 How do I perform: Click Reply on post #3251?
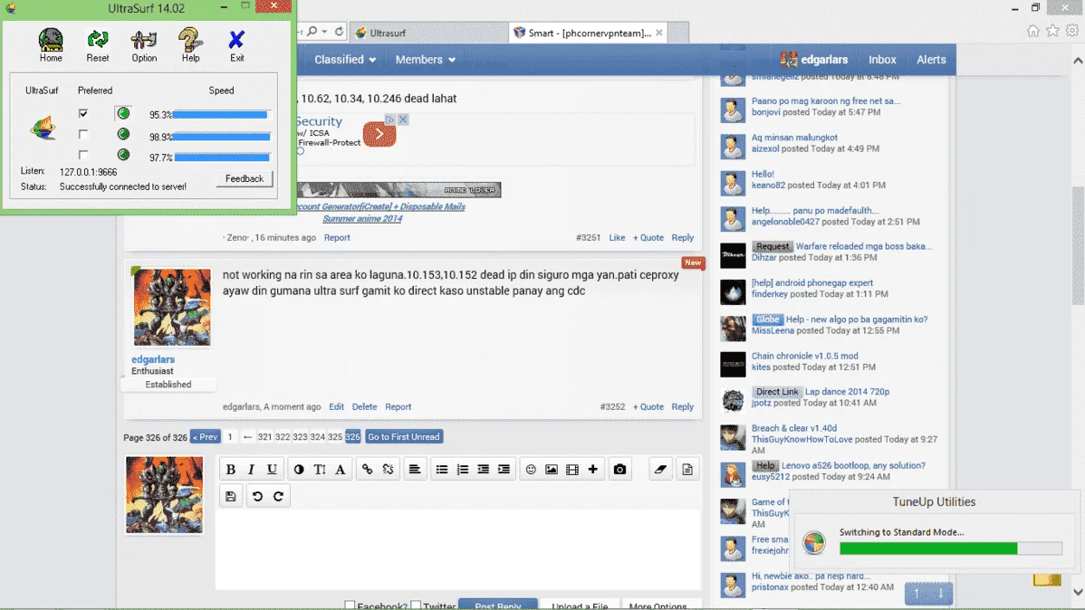682,237
